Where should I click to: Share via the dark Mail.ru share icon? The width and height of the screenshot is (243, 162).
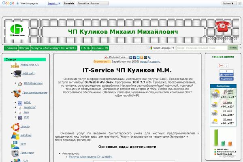point(145,58)
